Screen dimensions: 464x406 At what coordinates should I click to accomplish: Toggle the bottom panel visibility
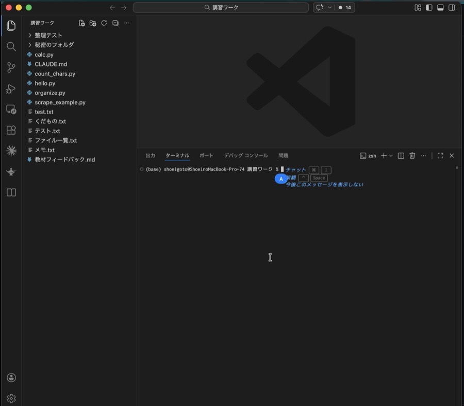pos(440,8)
